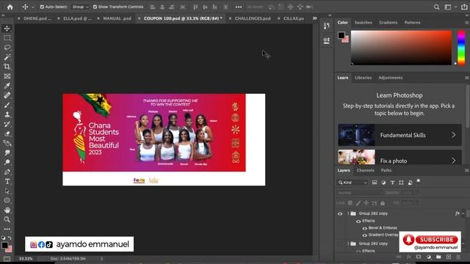Switch to the OHENE.psd document tab
Viewport: 470px width, 264px height.
pos(37,18)
